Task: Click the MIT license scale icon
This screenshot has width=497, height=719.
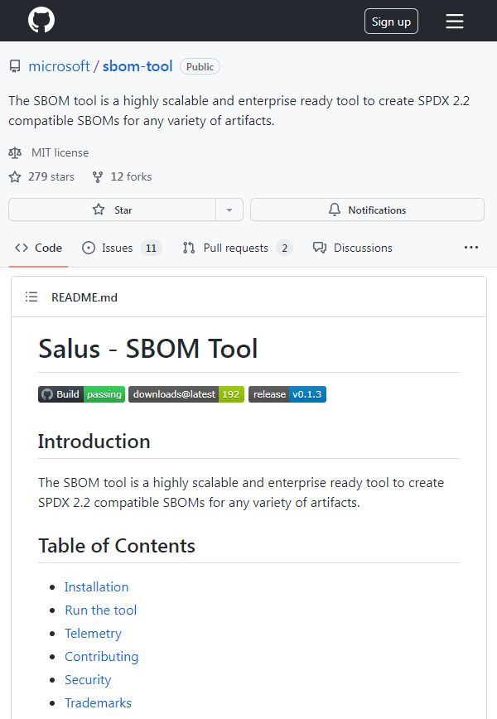Action: 16,152
